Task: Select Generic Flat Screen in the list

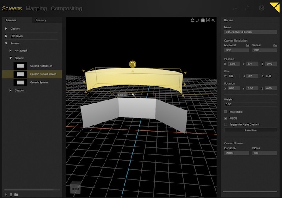Action: tap(41, 66)
